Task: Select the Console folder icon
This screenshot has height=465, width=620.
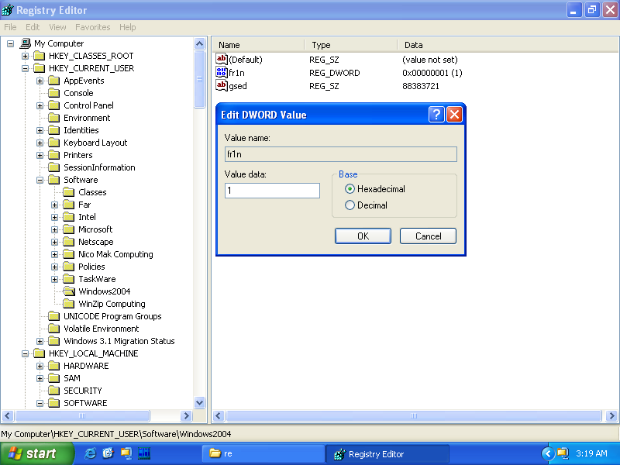Action: tap(53, 93)
